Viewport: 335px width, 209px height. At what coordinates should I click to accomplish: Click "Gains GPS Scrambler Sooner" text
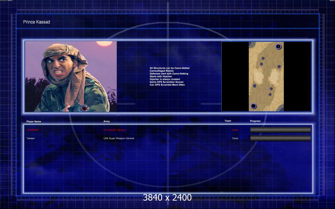pyautogui.click(x=166, y=82)
